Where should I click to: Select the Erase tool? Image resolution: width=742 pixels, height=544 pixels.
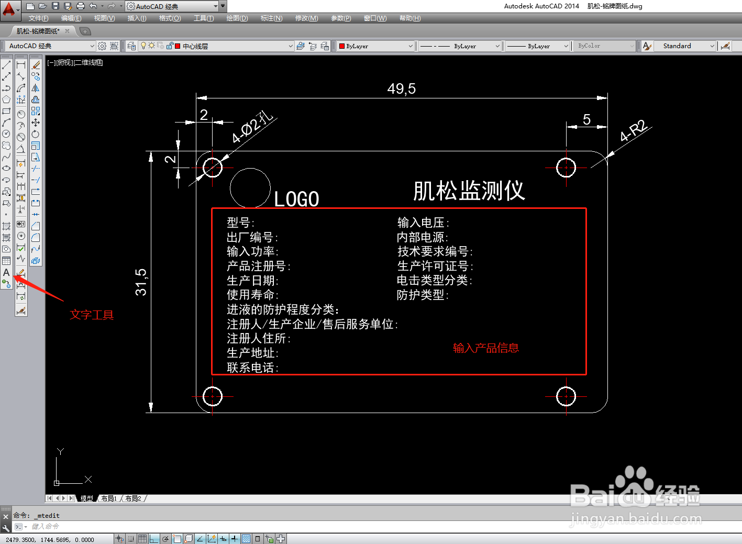pyautogui.click(x=36, y=65)
